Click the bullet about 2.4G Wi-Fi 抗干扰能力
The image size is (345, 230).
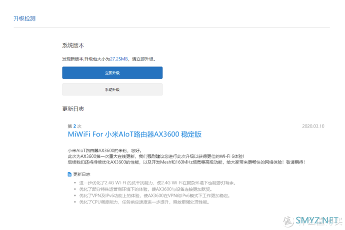pos(157,183)
